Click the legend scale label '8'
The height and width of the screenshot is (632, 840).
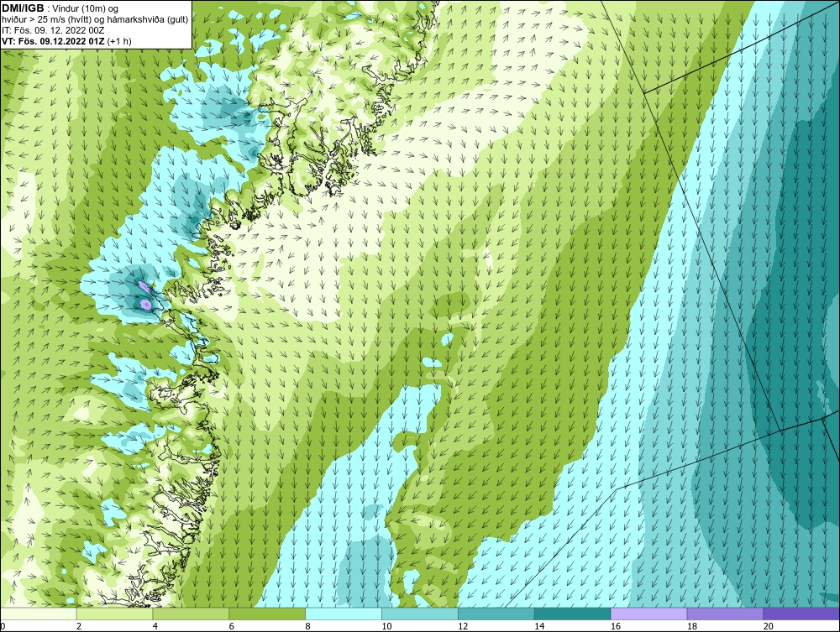pos(307,626)
